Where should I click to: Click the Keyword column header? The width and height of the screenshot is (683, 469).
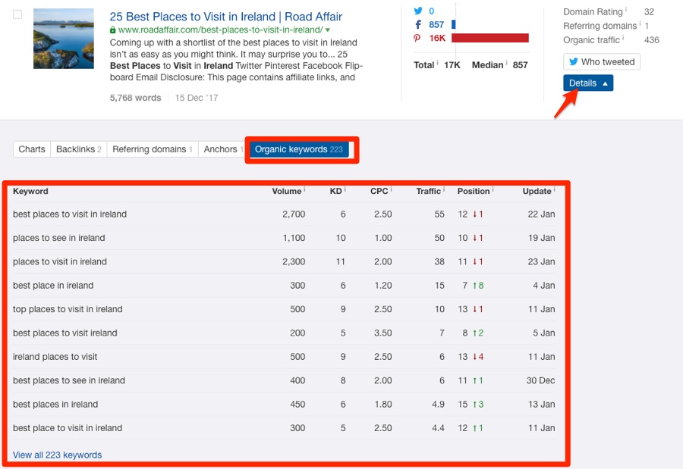[30, 192]
